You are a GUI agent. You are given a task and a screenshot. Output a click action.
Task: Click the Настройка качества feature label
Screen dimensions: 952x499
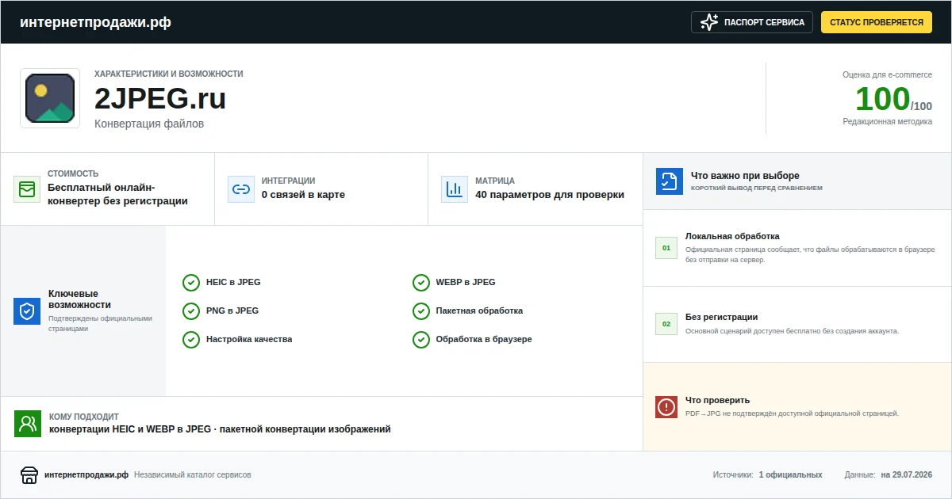pos(249,339)
